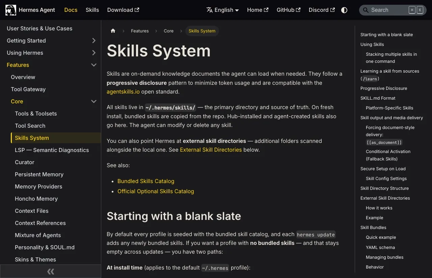The height and width of the screenshot is (278, 432).
Task: Click the home icon in breadcrumbs
Action: [x=113, y=31]
